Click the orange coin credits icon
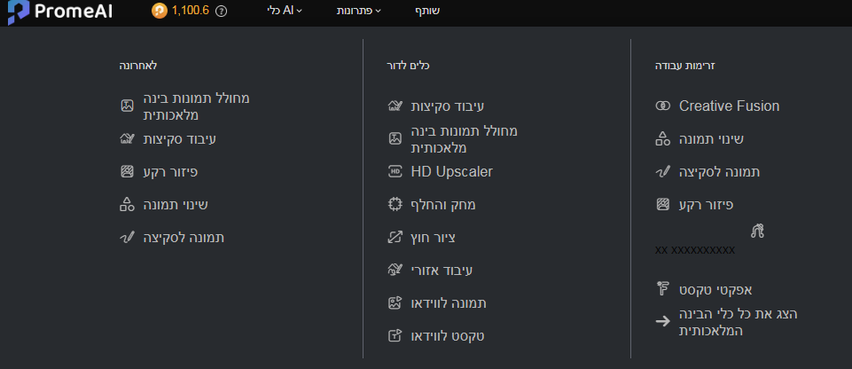 (160, 12)
